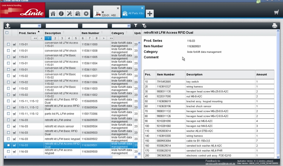
Task: Check the row for item 1153611000
Action: (8, 44)
